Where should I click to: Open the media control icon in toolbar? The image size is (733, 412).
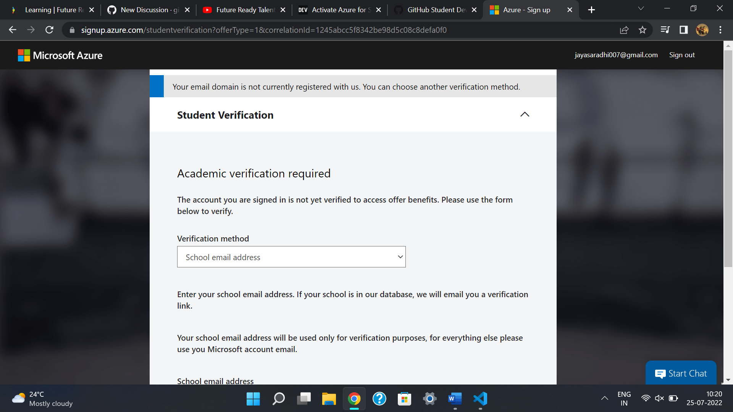[x=665, y=30]
